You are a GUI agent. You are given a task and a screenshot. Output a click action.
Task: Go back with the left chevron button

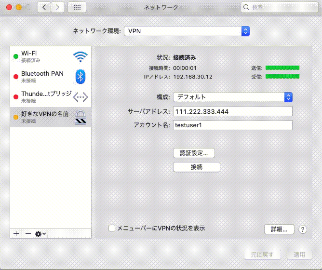(44, 7)
